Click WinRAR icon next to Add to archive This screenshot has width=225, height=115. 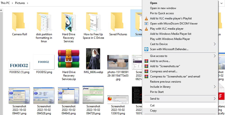coord(146,61)
